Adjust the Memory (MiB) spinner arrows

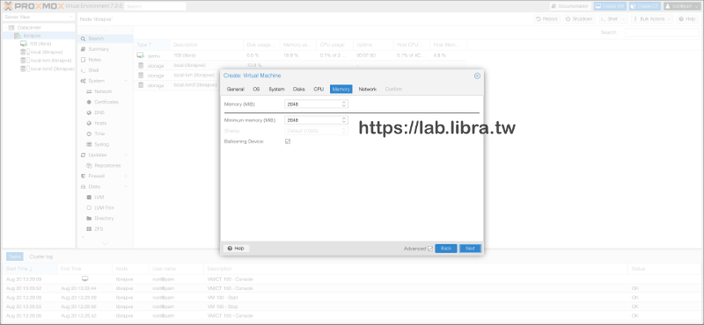(x=344, y=104)
